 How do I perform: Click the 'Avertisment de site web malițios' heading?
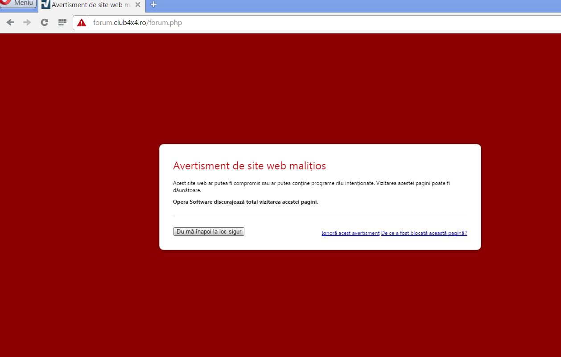tap(249, 166)
